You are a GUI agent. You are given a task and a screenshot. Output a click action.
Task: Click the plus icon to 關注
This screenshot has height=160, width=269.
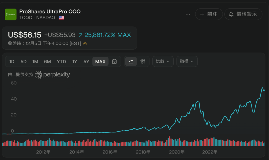[202, 14]
